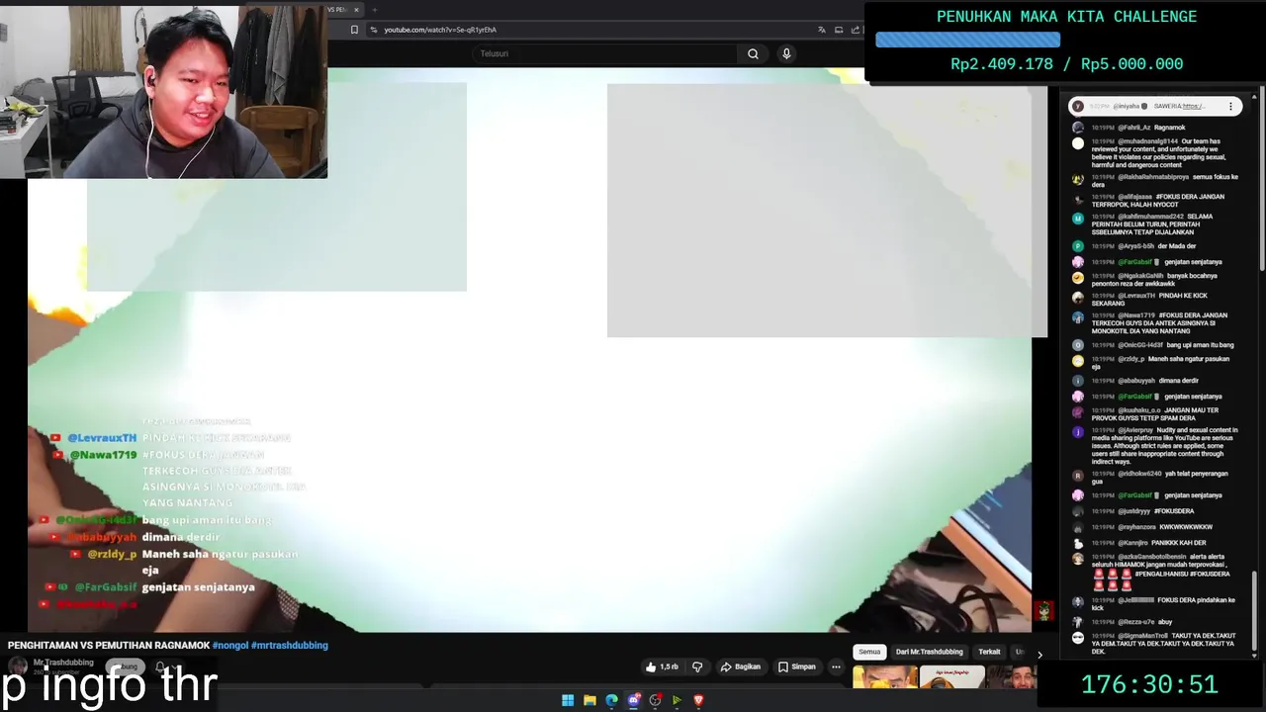Screen dimensions: 1266x712
Task: Like the video with thumbs up 1,5 rb
Action: (662, 667)
